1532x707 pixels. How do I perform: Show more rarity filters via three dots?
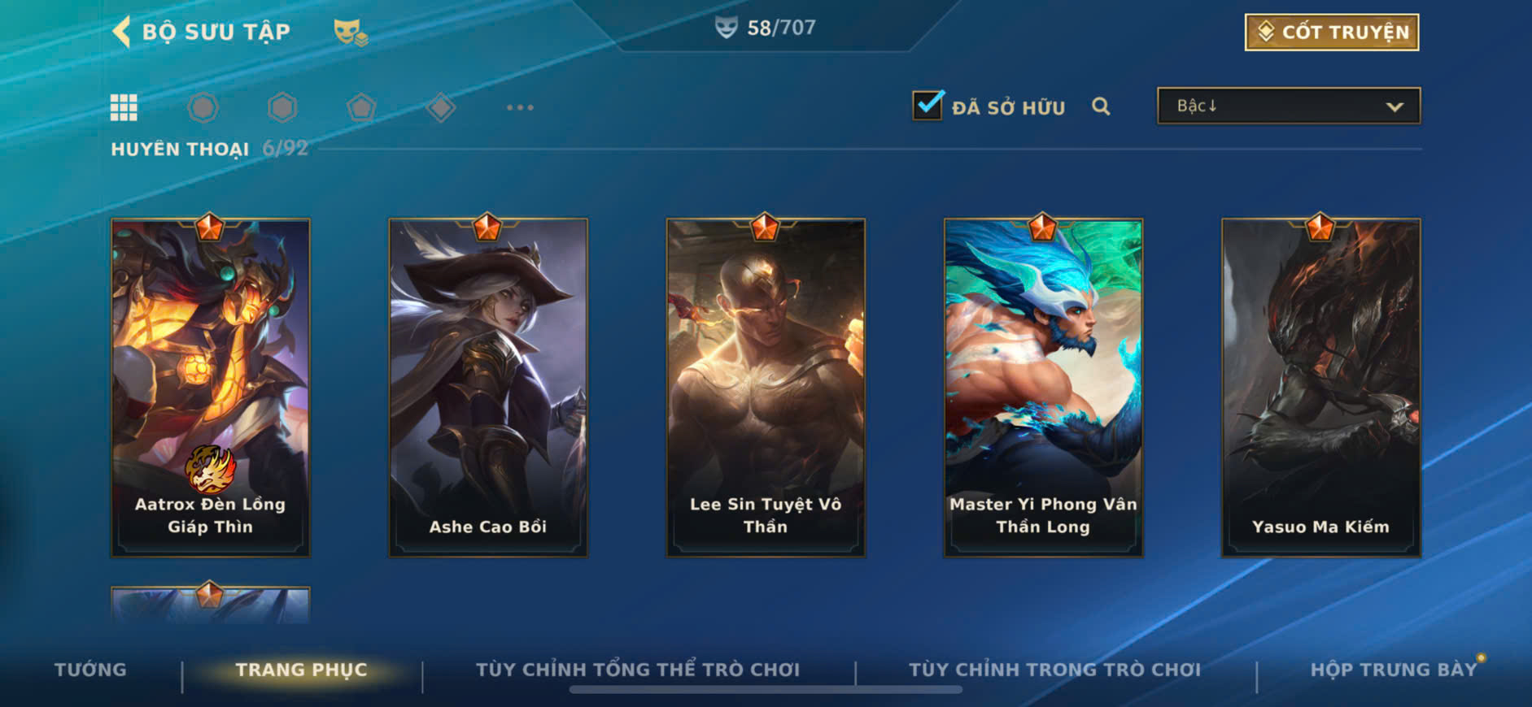point(520,107)
